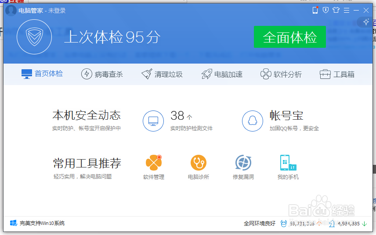
Task: Minimize the 电脑管家 window
Action: coord(356,10)
